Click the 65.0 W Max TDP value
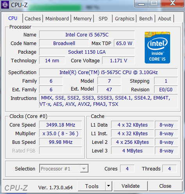Image resolution: width=185 pixels, height=194 pixels. pos(124,44)
